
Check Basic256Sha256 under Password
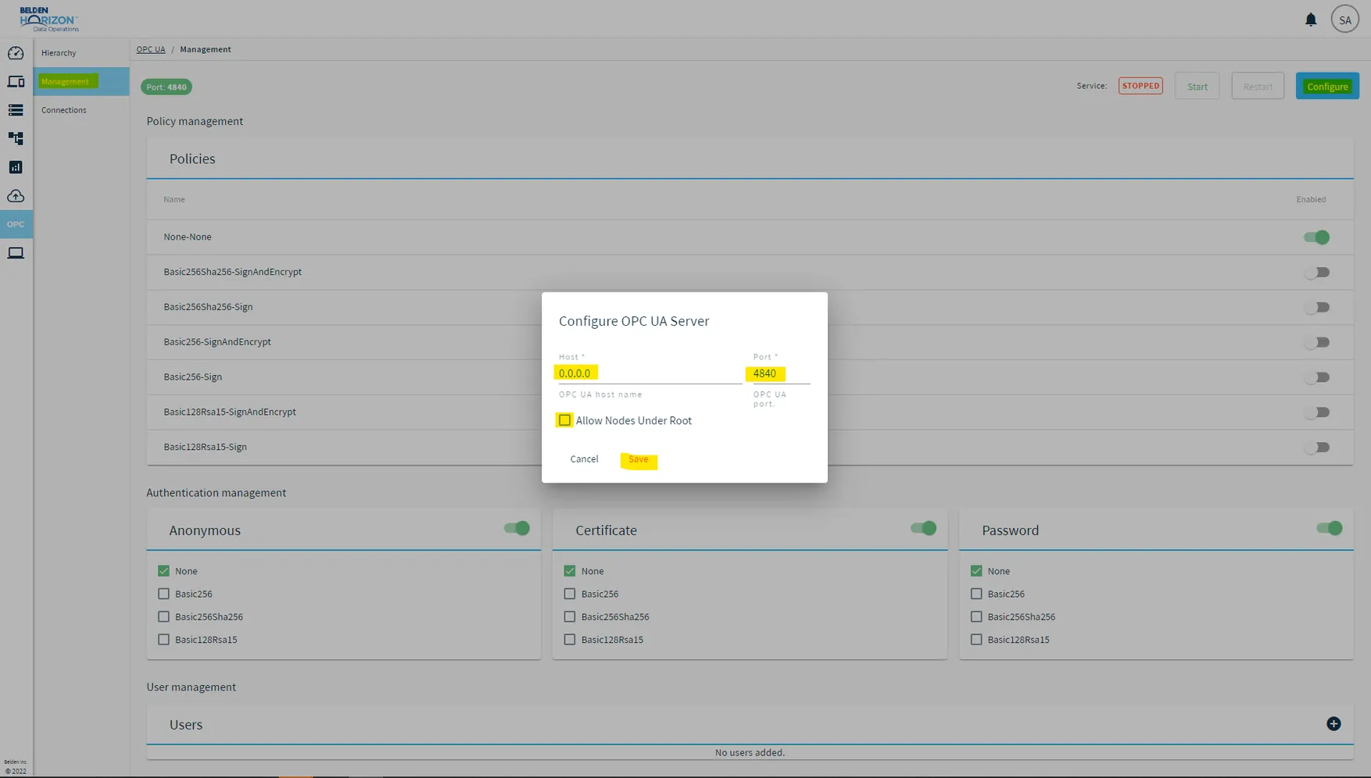click(x=976, y=617)
